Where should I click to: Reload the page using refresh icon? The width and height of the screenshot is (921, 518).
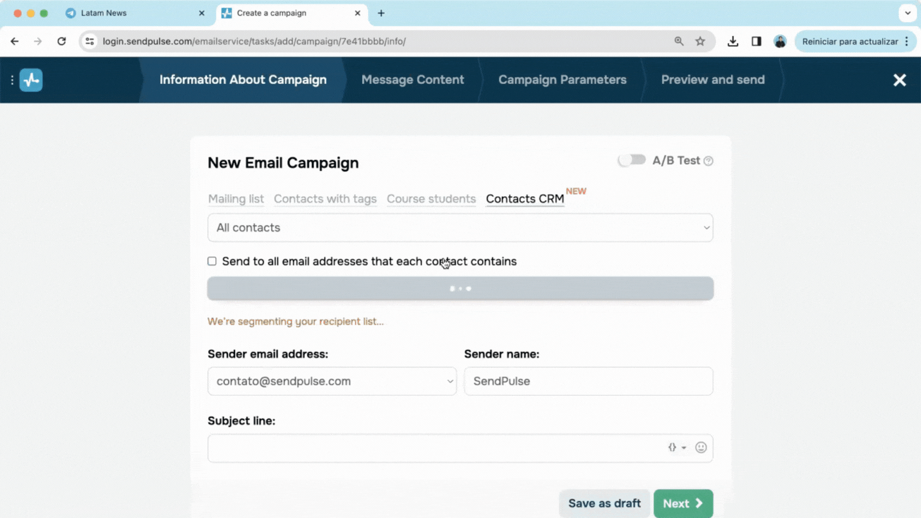62,41
